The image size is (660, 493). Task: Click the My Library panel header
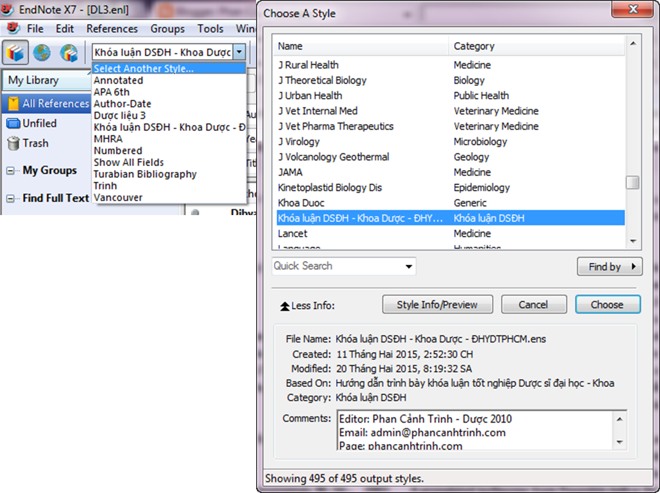click(x=47, y=80)
